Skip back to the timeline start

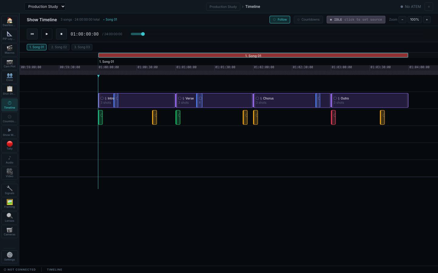(x=32, y=34)
